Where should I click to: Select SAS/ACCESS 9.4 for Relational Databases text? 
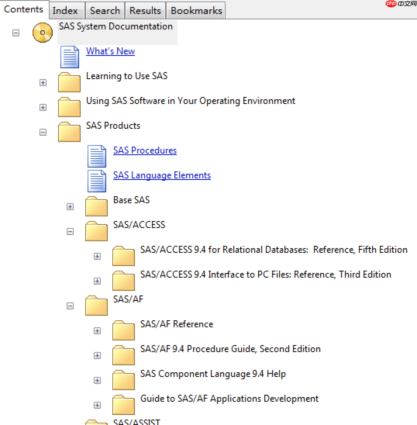[x=274, y=250]
